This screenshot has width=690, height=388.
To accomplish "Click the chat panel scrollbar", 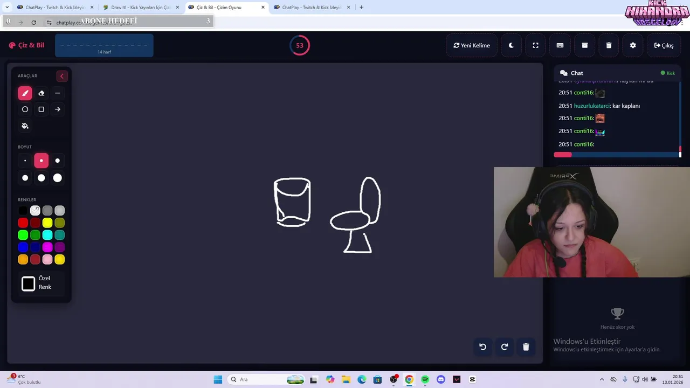I will 680,119.
